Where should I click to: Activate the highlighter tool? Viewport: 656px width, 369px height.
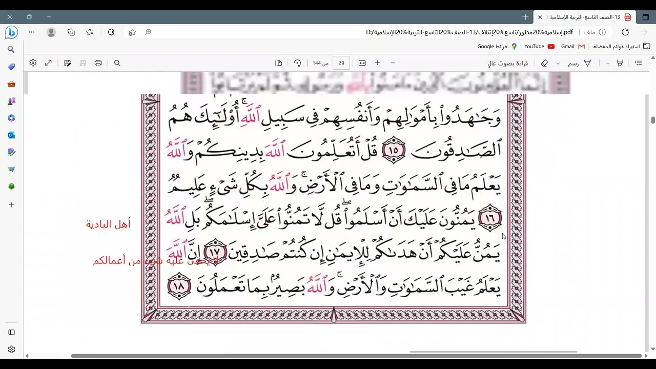click(x=620, y=63)
